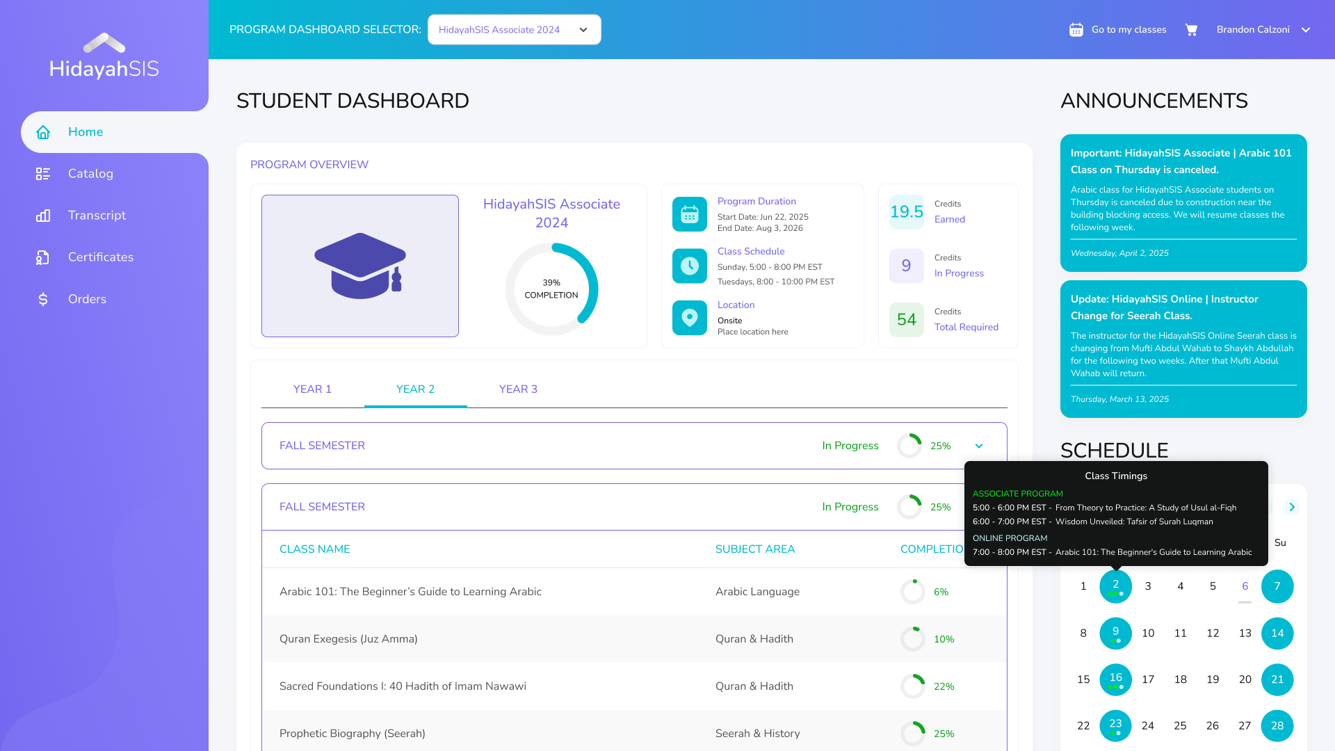The image size is (1335, 751).
Task: Switch to the Year 3 tab
Action: click(x=518, y=389)
